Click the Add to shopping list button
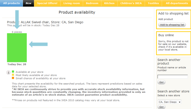The width and height of the screenshot is (191, 109). point(172,25)
